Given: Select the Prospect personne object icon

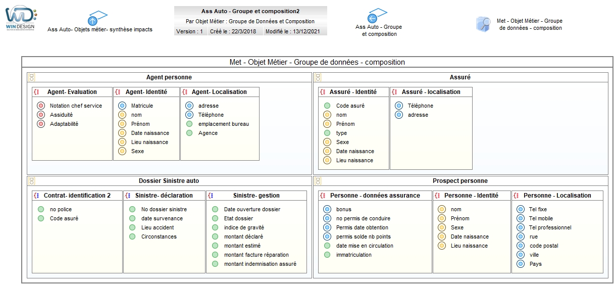Looking at the screenshot, I should click(318, 181).
